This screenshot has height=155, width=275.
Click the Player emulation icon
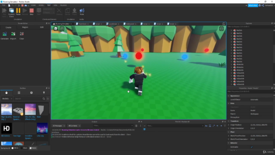(x=74, y=12)
